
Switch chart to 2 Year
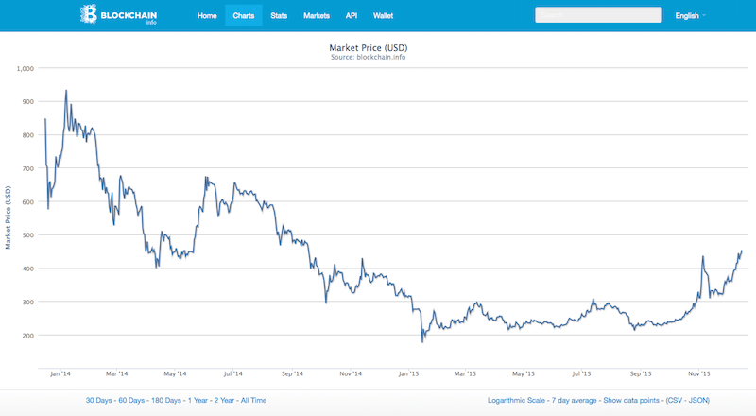[224, 400]
